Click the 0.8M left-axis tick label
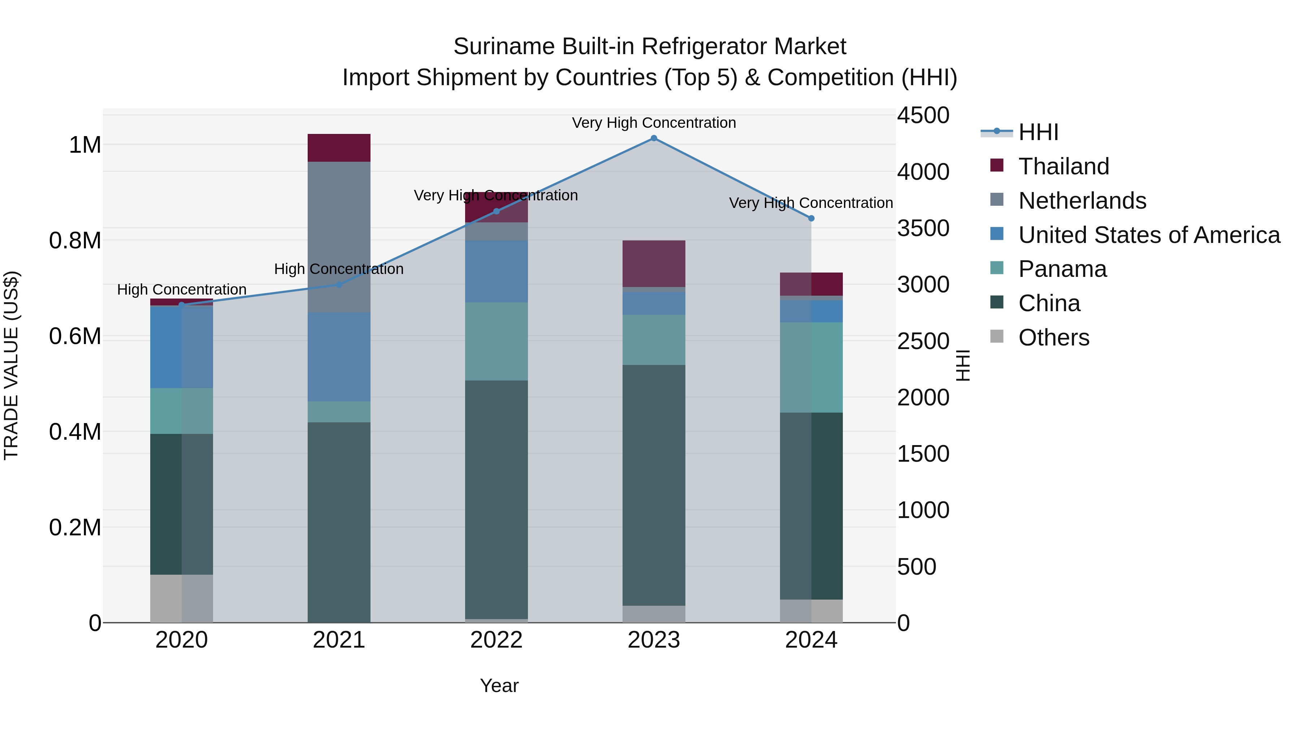The image size is (1300, 731). 75,241
